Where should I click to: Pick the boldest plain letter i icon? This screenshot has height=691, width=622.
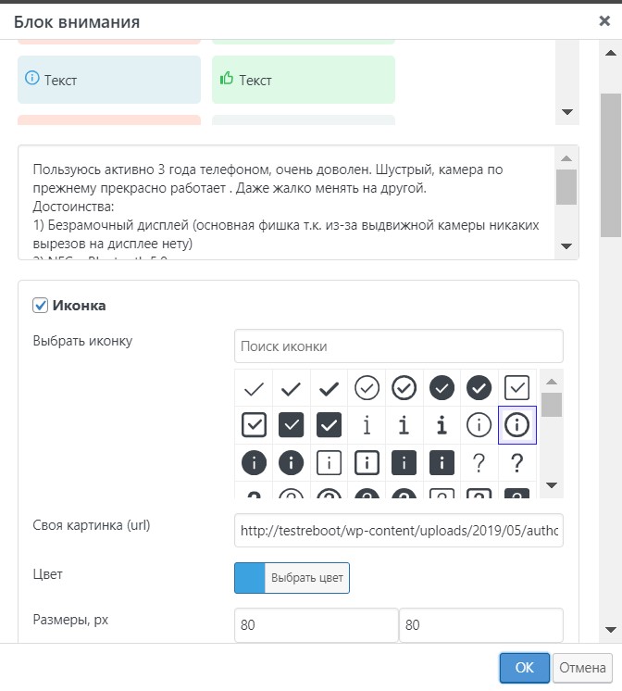(442, 425)
